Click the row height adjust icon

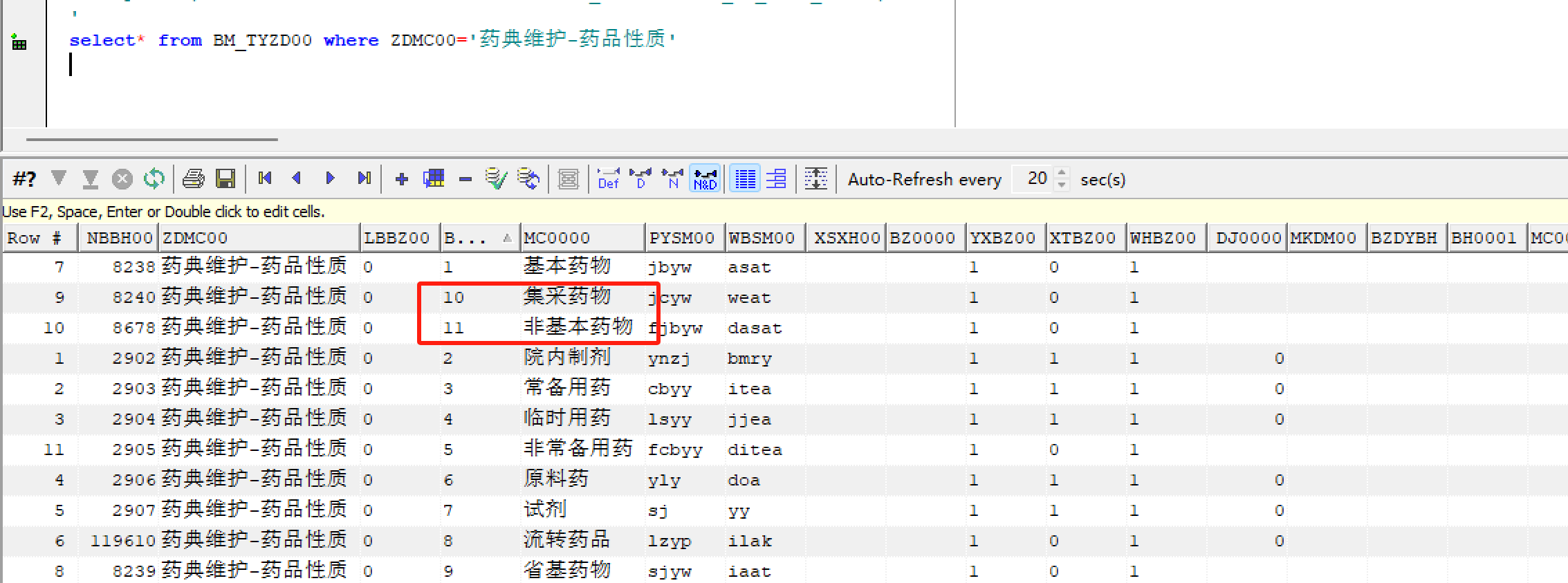point(816,179)
